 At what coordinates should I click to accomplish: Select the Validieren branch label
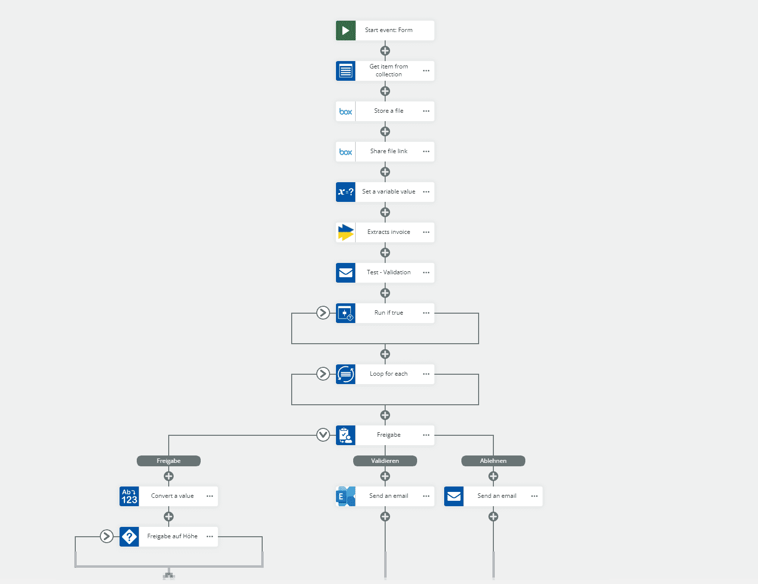(x=385, y=461)
